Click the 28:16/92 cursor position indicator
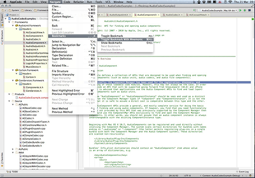The height and width of the screenshot is (178, 255). click(x=173, y=176)
